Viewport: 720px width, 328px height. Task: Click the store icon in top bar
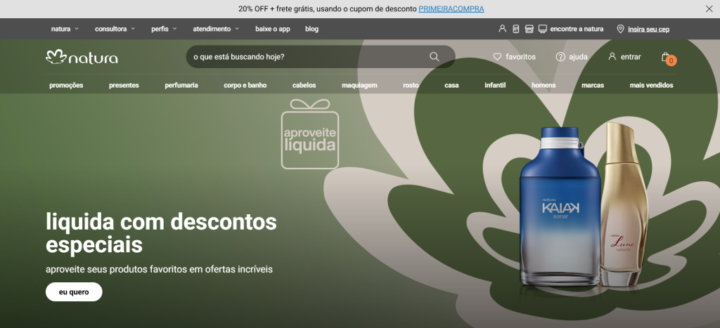[529, 29]
